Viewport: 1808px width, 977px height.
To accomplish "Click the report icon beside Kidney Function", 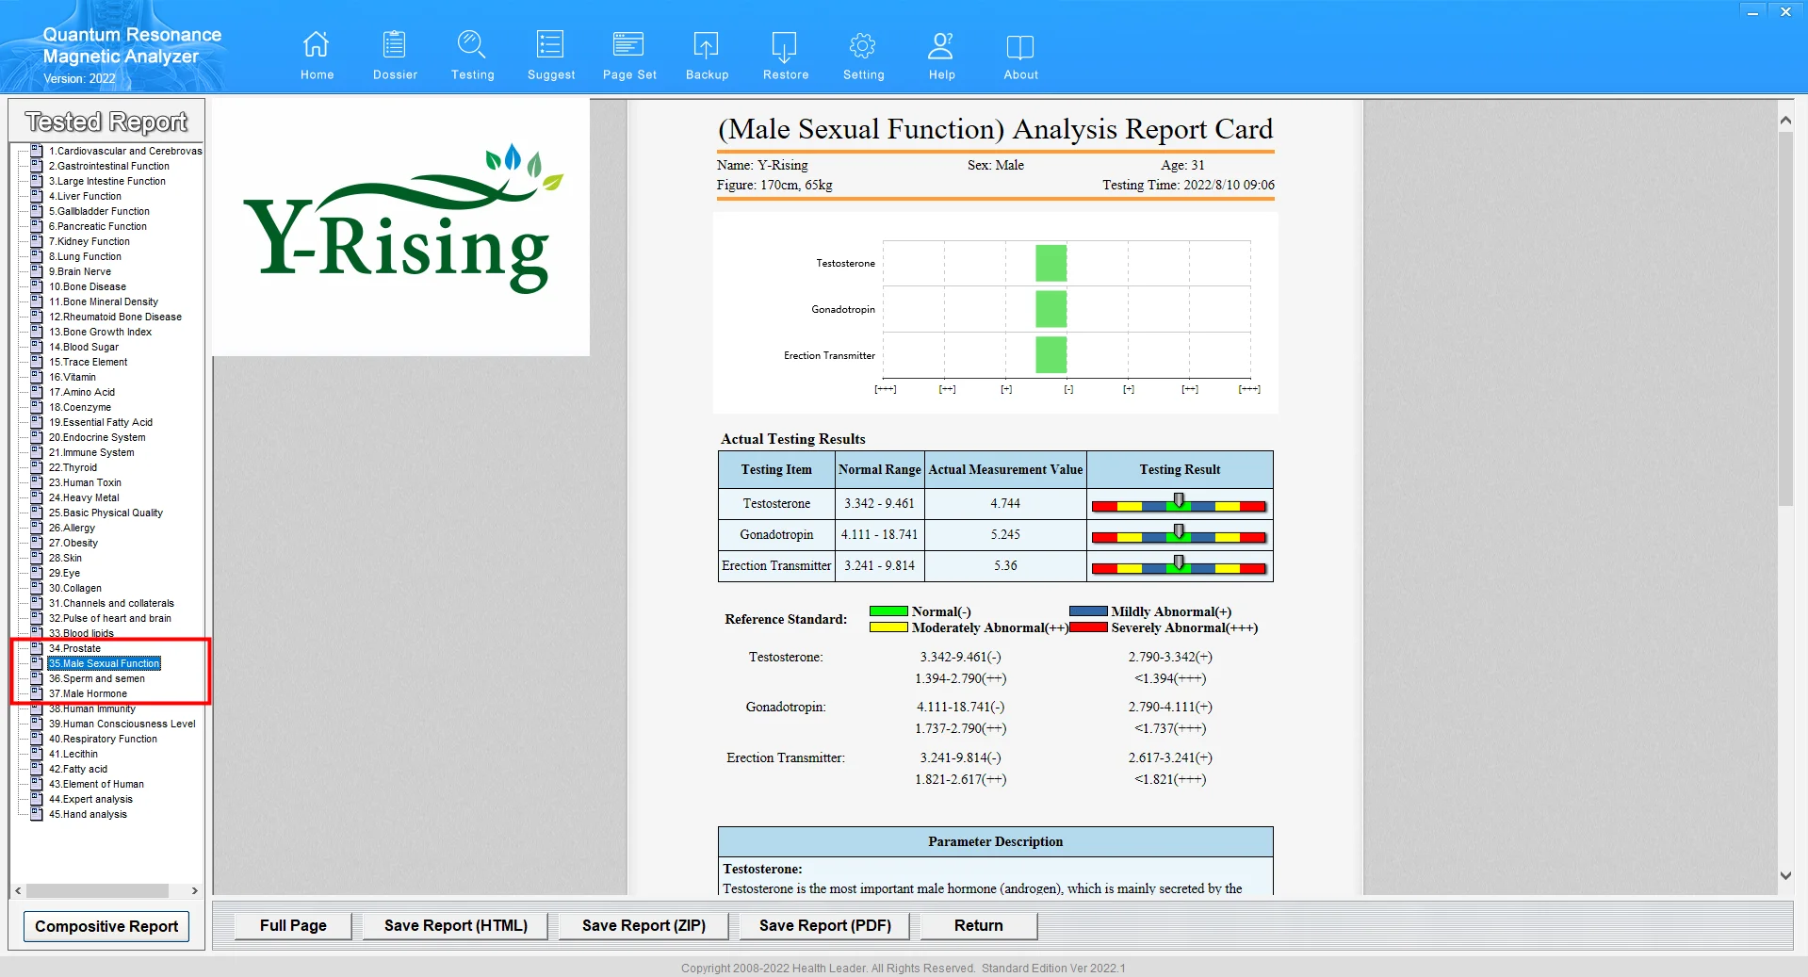I will coord(37,241).
